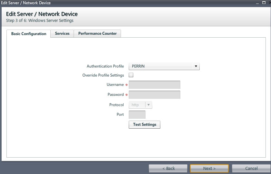This screenshot has width=271, height=174.
Task: Enable the Override Profile Settings checkbox
Action: (x=131, y=75)
